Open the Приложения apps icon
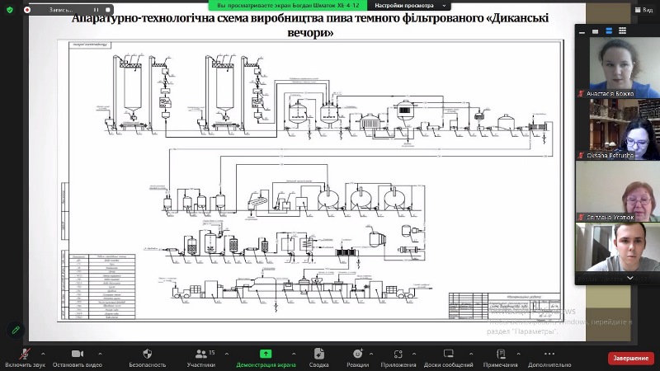This screenshot has height=371, width=660. (x=398, y=354)
